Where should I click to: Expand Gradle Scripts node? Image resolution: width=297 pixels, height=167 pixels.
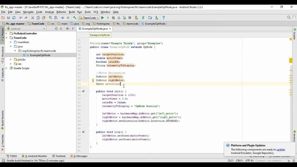pyautogui.click(x=6, y=68)
